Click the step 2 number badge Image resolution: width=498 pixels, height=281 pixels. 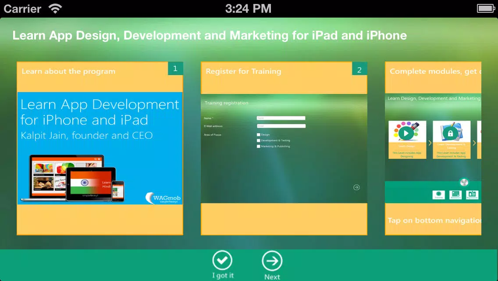pyautogui.click(x=359, y=69)
